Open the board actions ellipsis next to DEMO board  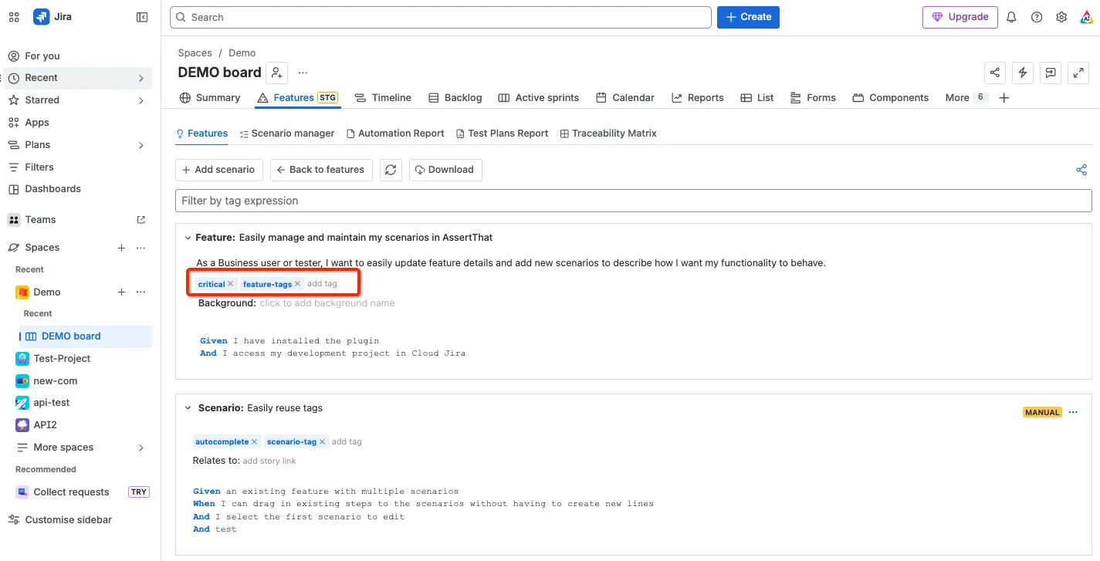point(303,73)
